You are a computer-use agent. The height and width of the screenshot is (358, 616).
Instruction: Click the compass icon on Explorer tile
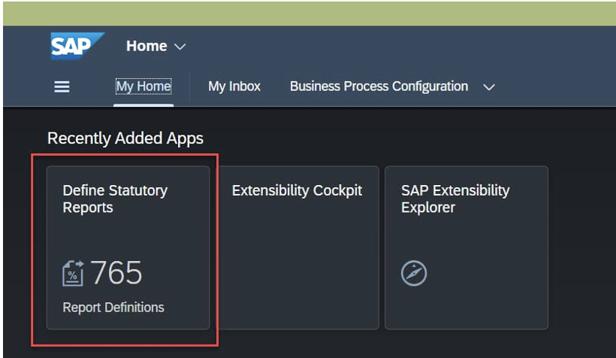414,273
